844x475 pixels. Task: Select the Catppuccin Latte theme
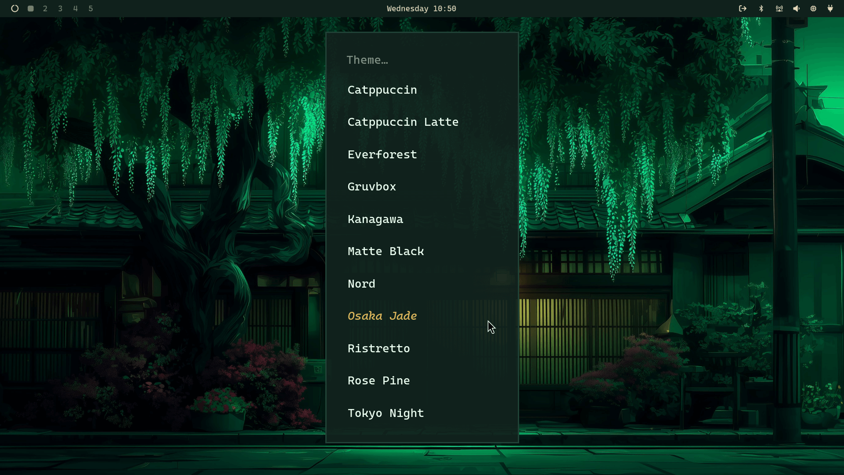(x=403, y=122)
